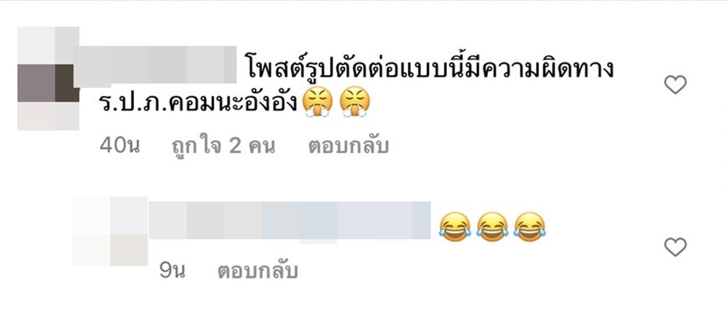Like the first comment with its heart icon
The image size is (728, 318).
(x=676, y=86)
